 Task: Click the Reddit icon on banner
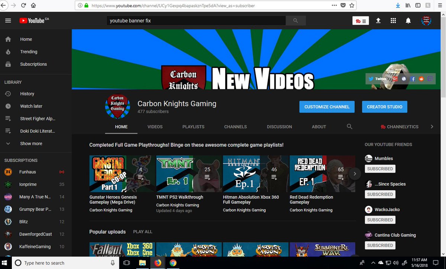421,79
